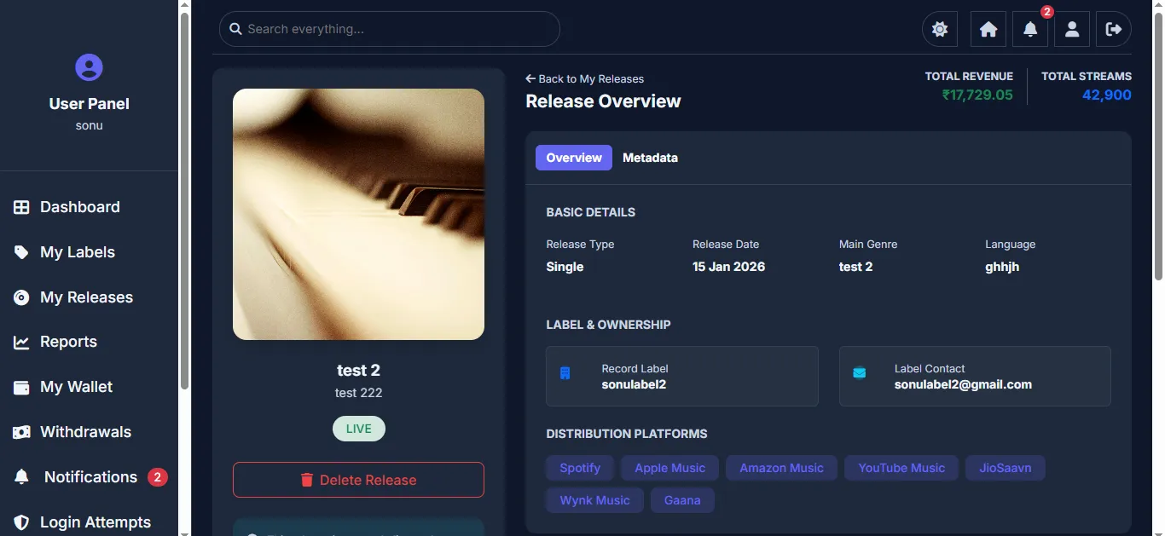Click the Withdrawals money icon
Screen dimensions: 1165x536
21,432
